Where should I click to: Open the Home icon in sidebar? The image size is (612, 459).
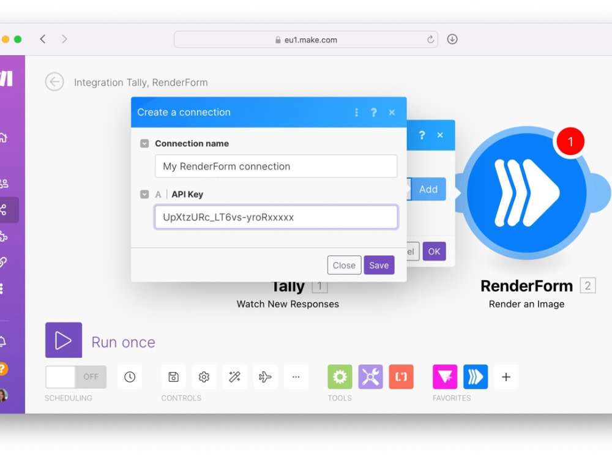(x=3, y=137)
